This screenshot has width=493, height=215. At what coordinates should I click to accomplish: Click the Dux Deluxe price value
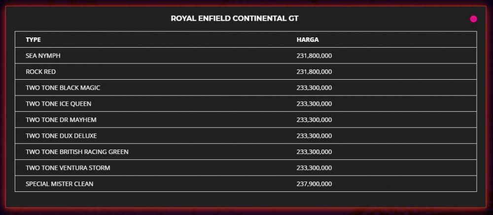coord(314,136)
